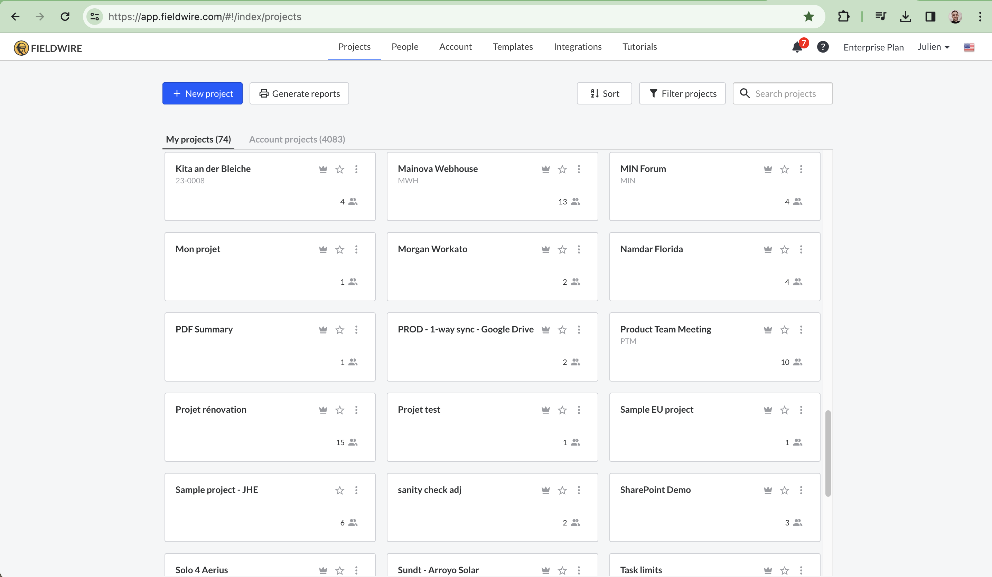Click the magnifier icon in Search projects
Viewport: 992px width, 577px height.
(745, 93)
